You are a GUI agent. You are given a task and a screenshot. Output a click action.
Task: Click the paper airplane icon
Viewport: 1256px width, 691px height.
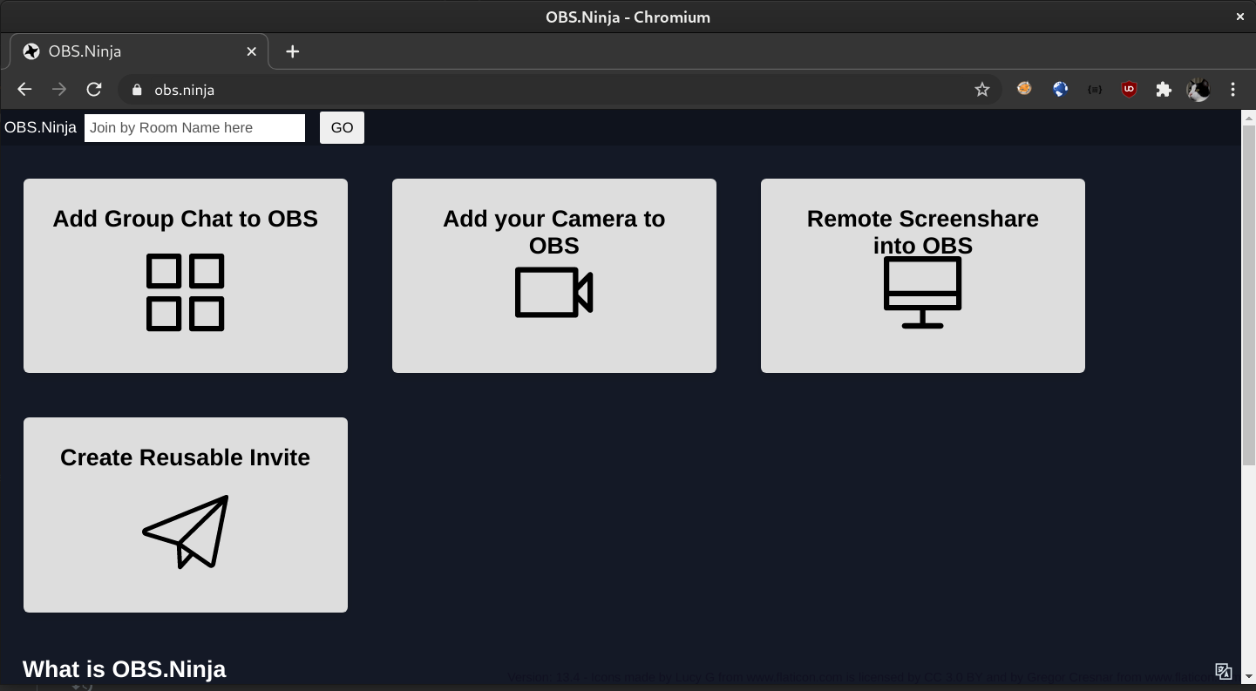(186, 532)
